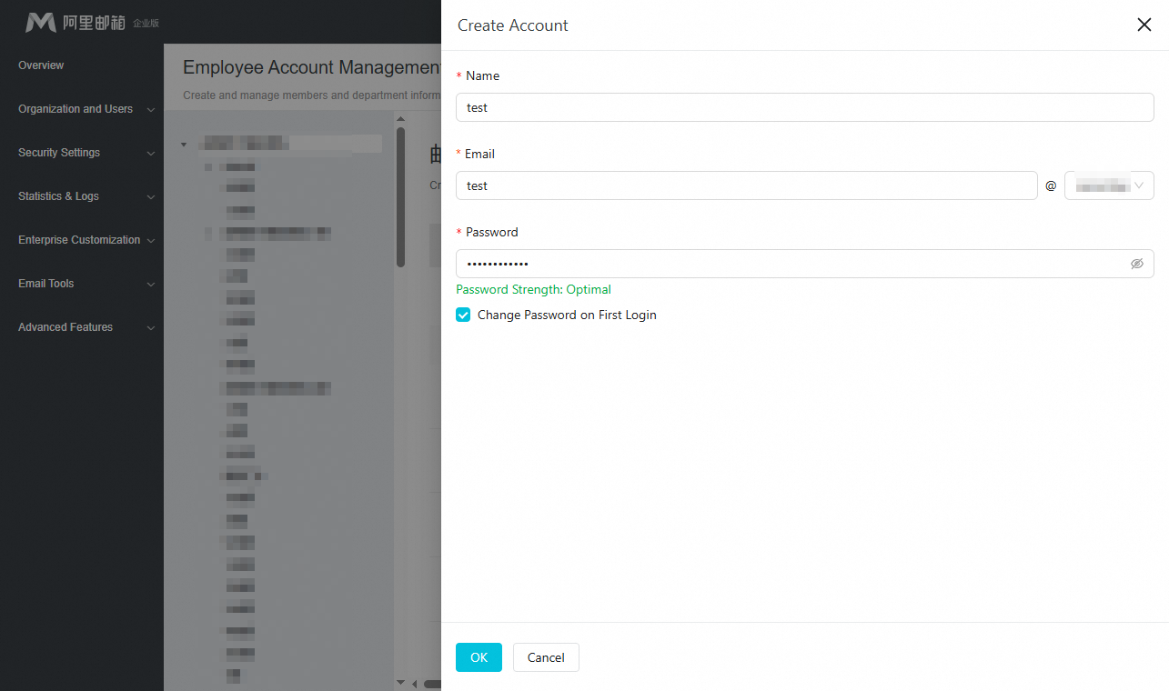Viewport: 1169px width, 691px height.
Task: Focus the Email prefix input field
Action: point(746,185)
